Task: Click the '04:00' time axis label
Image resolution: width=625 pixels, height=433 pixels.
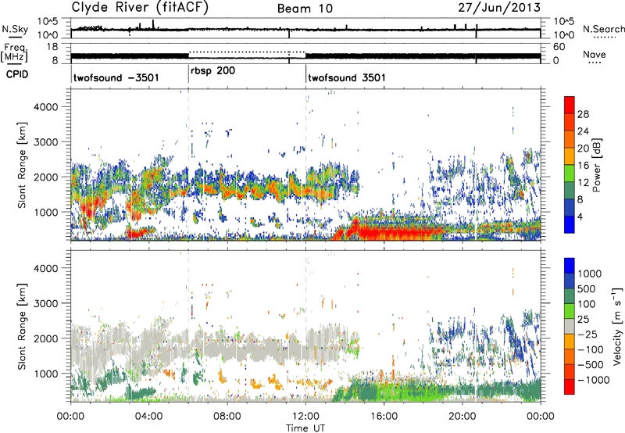Action: tap(149, 417)
